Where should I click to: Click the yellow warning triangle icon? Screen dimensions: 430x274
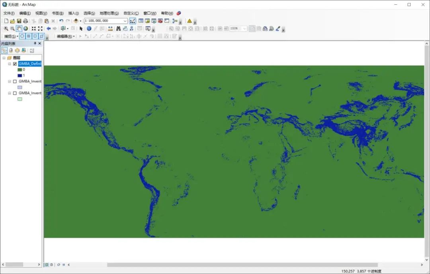pyautogui.click(x=190, y=21)
